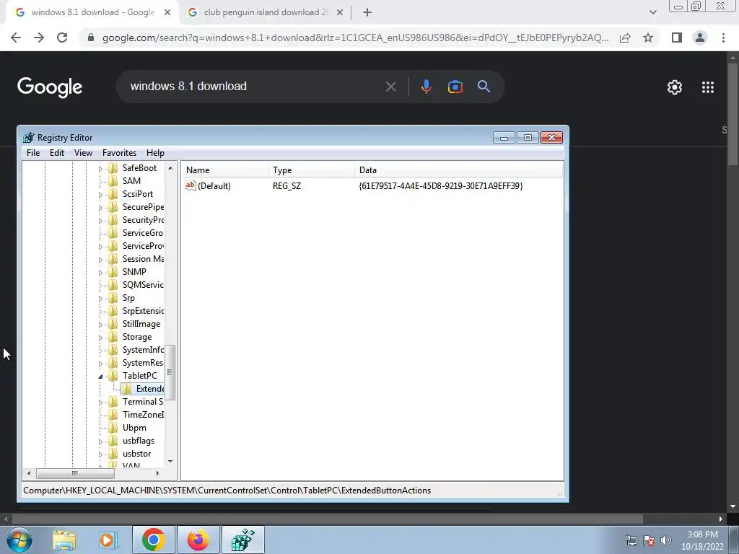Select the (Default) string value icon
739x554 pixels.
[x=191, y=185]
